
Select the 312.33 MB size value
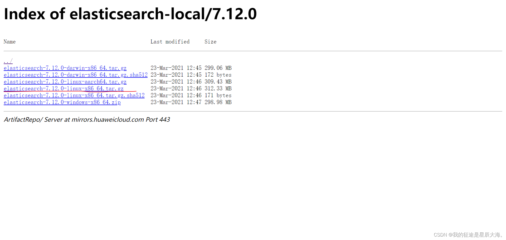[x=218, y=89]
